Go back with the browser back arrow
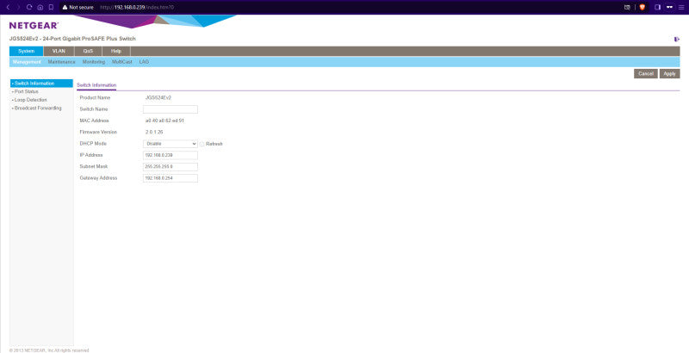The image size is (689, 353). click(8, 7)
